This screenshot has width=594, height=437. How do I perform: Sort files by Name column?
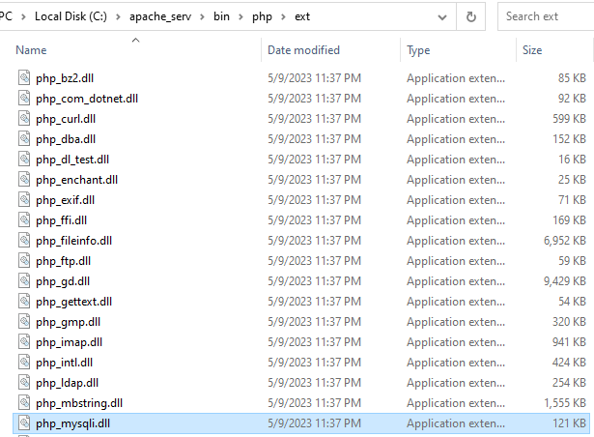coord(31,50)
